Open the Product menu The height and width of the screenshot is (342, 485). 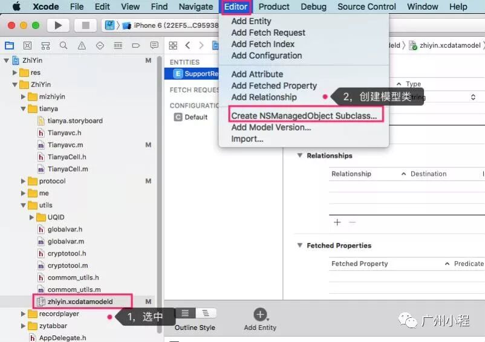click(274, 7)
